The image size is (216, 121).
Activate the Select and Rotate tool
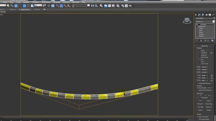(x=28, y=6)
